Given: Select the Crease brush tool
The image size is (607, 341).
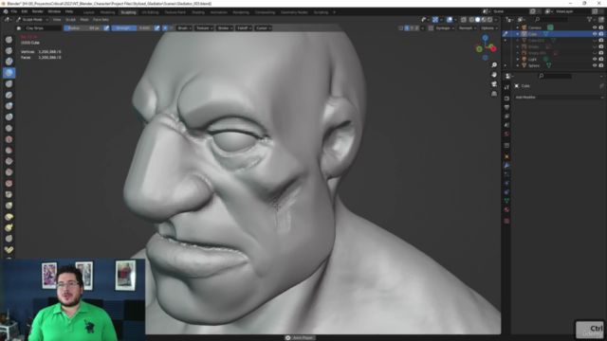Looking at the screenshot, I should [x=9, y=128].
